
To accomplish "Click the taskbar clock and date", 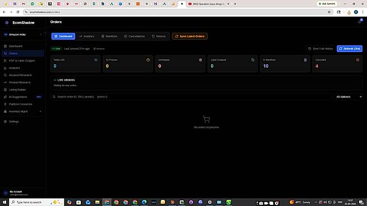I will (x=350, y=202).
